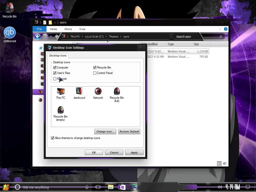256x192 pixels.
Task: Open the Start menu button
Action: 6,187
